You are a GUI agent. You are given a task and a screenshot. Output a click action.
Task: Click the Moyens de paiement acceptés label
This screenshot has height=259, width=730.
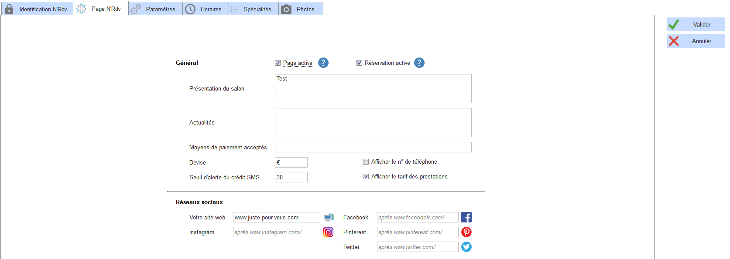[228, 147]
